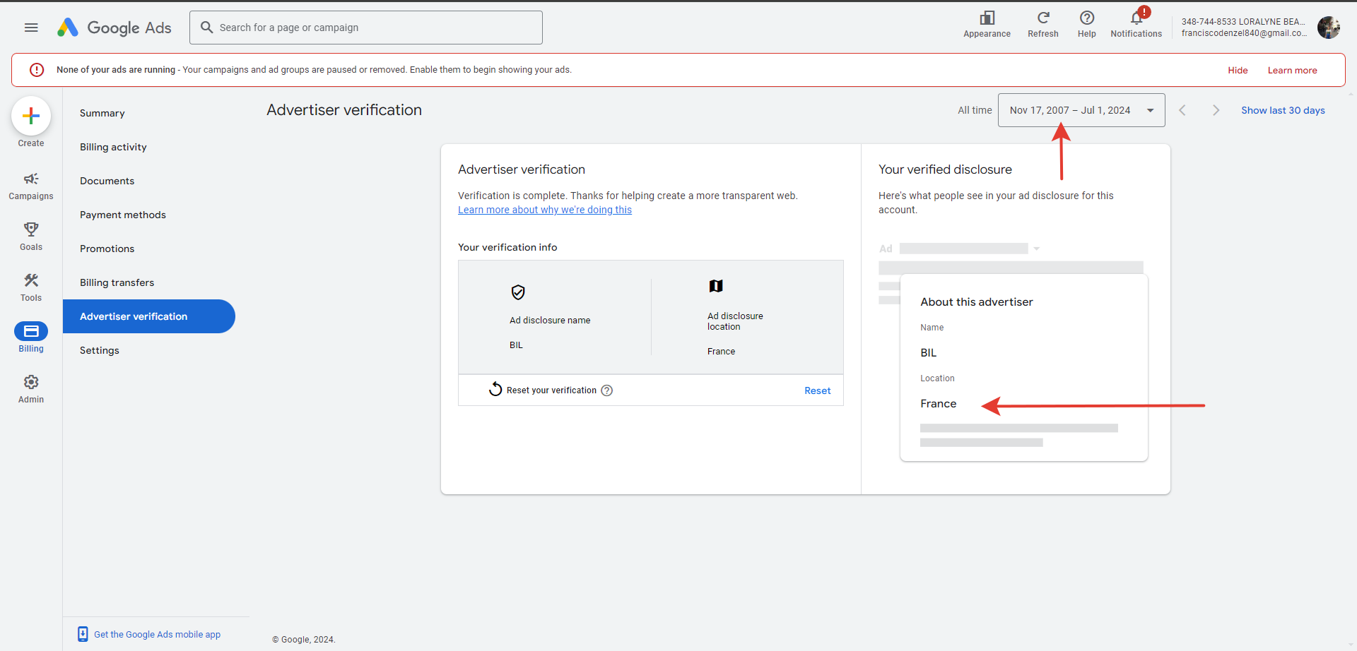This screenshot has height=651, width=1357.
Task: Open the date range dropdown
Action: coord(1081,110)
